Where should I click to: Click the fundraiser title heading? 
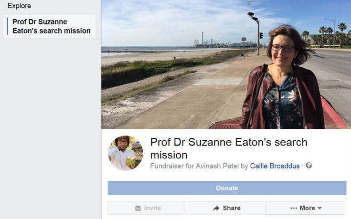point(229,148)
